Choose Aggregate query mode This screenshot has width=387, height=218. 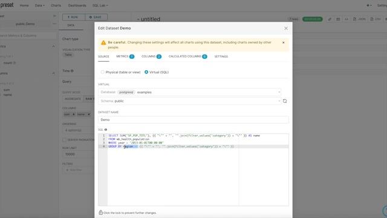(x=73, y=99)
